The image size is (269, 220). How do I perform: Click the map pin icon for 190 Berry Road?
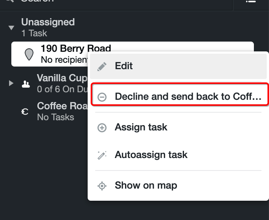(29, 54)
